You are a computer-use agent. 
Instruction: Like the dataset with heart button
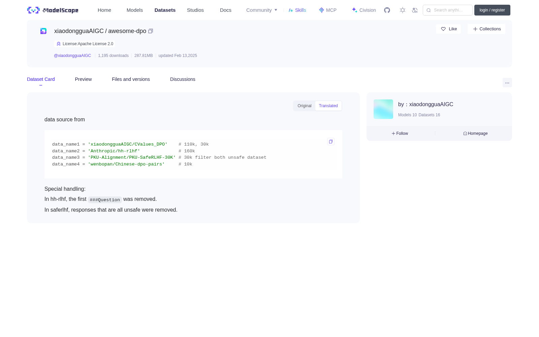point(448,29)
